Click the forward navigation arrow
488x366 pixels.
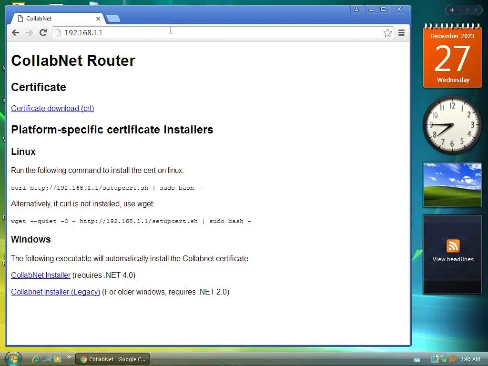(x=29, y=33)
